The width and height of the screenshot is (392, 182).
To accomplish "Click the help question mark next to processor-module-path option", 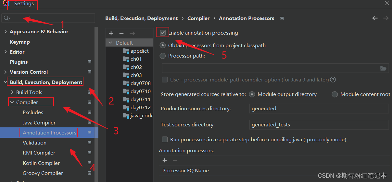I will (333, 80).
